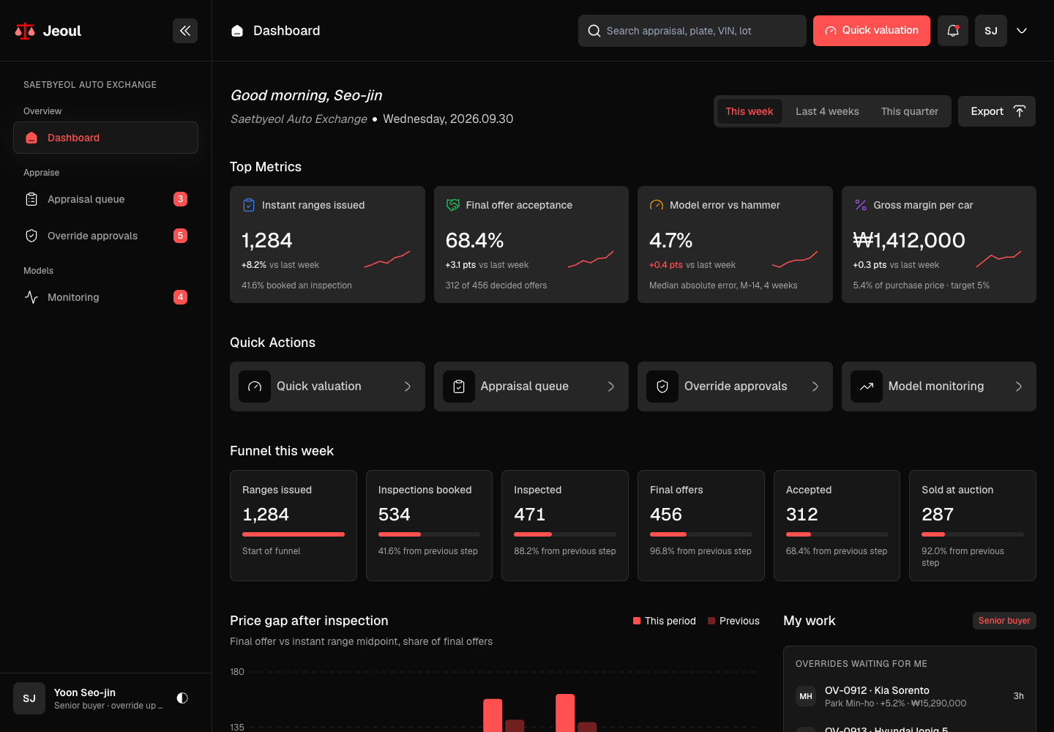1054x732 pixels.
Task: Click the ₩1,412,000 gross margin value
Action: (x=909, y=240)
